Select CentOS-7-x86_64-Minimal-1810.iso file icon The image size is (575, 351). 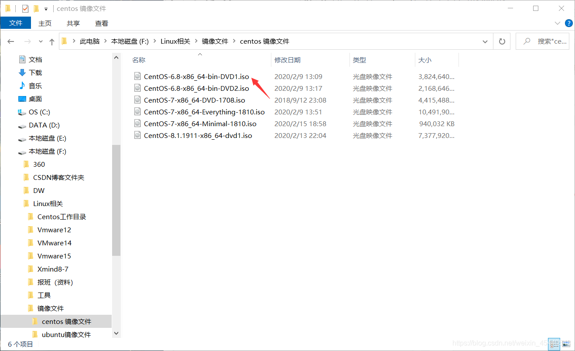coord(137,124)
